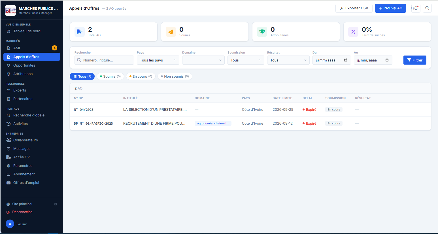Image resolution: width=438 pixels, height=234 pixels.
Task: Click the Activités history icon
Action: pos(8,124)
